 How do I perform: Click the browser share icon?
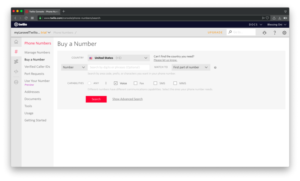[x=274, y=18]
